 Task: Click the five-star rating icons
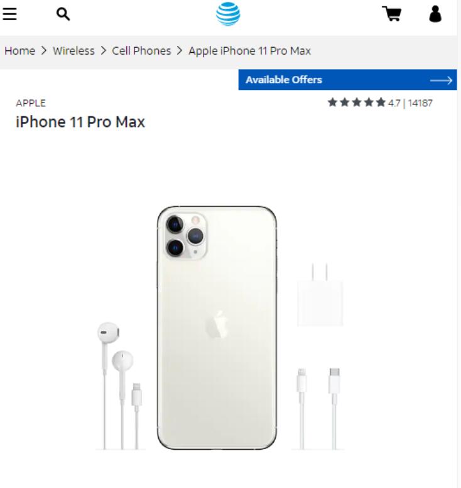(357, 102)
